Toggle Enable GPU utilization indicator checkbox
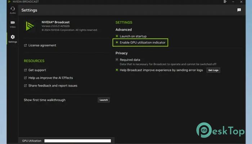 (x=117, y=42)
